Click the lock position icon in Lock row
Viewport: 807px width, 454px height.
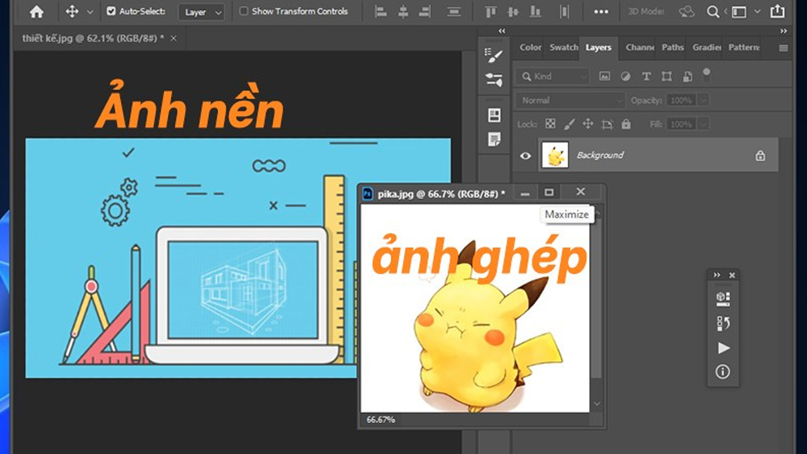(x=588, y=124)
